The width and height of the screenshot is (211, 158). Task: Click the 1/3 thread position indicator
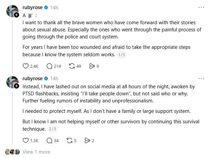[121, 55]
